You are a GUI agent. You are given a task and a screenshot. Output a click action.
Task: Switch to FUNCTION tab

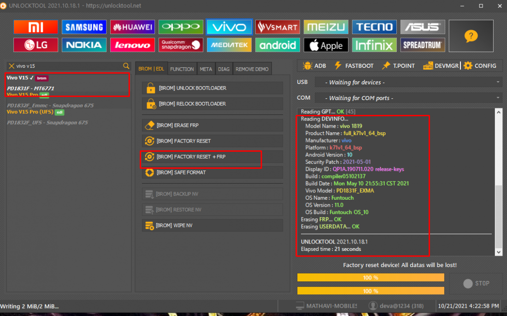tap(182, 69)
